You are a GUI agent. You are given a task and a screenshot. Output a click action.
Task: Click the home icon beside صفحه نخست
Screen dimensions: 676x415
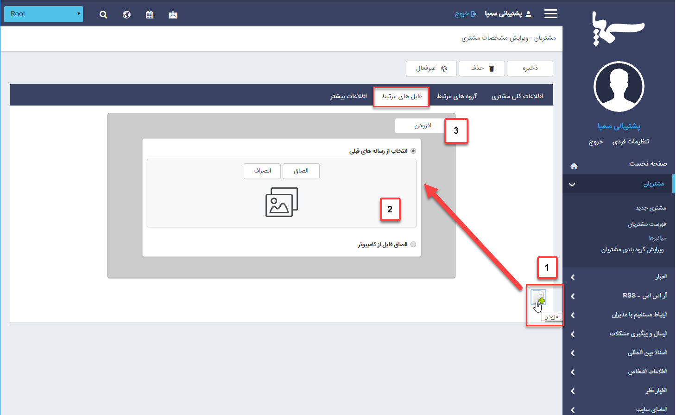pos(574,165)
